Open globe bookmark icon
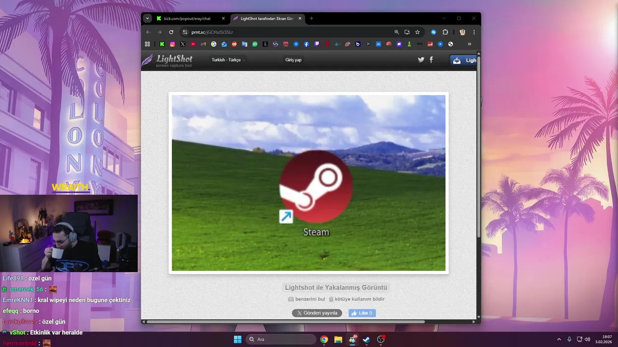The height and width of the screenshot is (347, 618). coord(450,44)
